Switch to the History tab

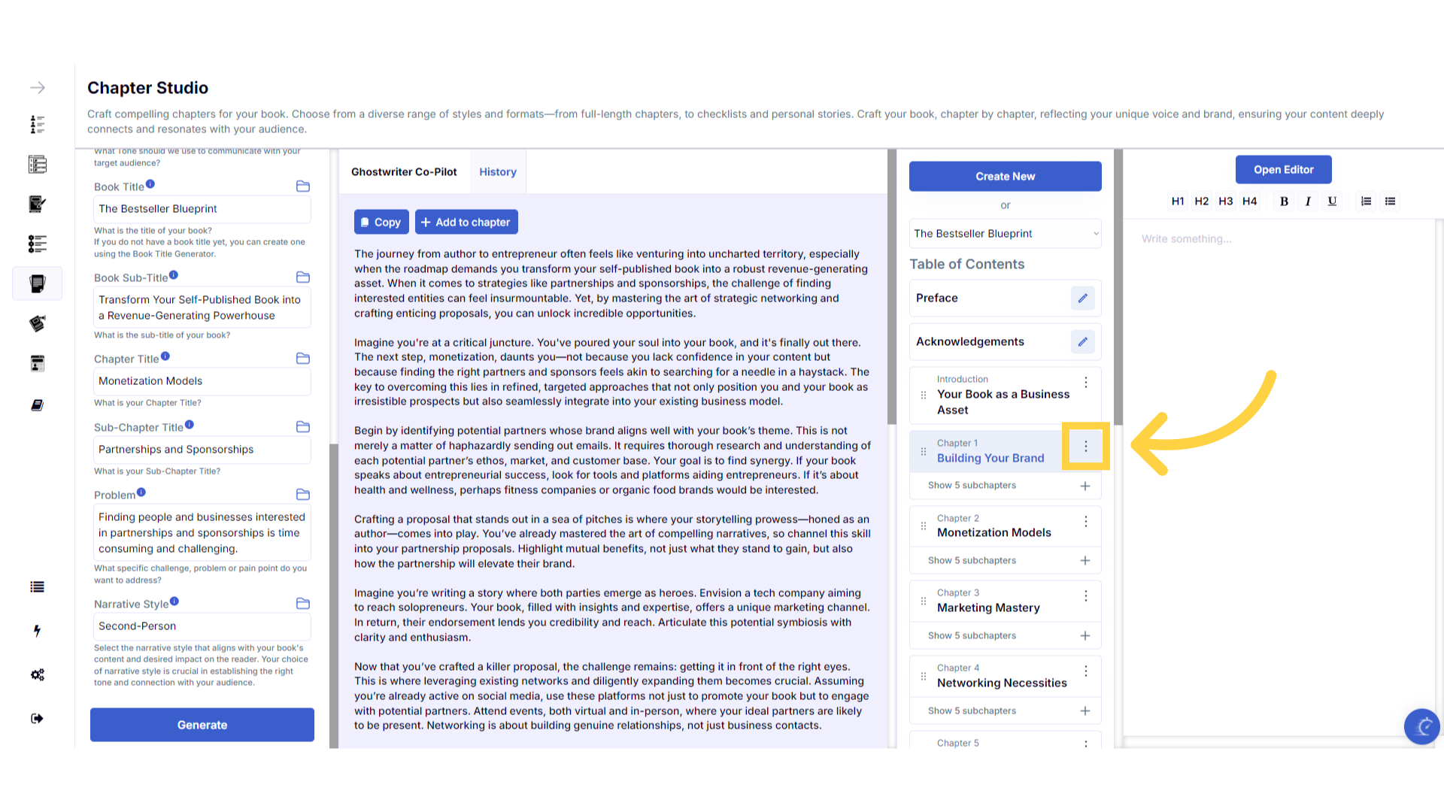tap(498, 172)
